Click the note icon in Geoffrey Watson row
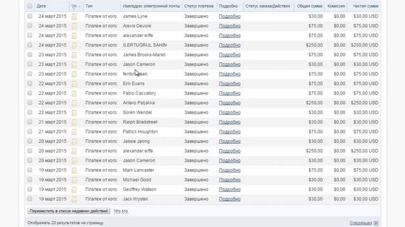Viewport: 405px width, 227px height. coord(74,190)
